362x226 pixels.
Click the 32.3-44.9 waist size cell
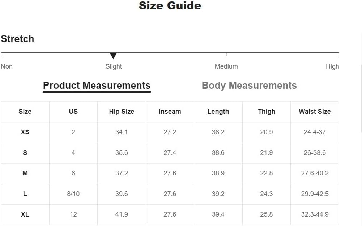[x=315, y=214]
